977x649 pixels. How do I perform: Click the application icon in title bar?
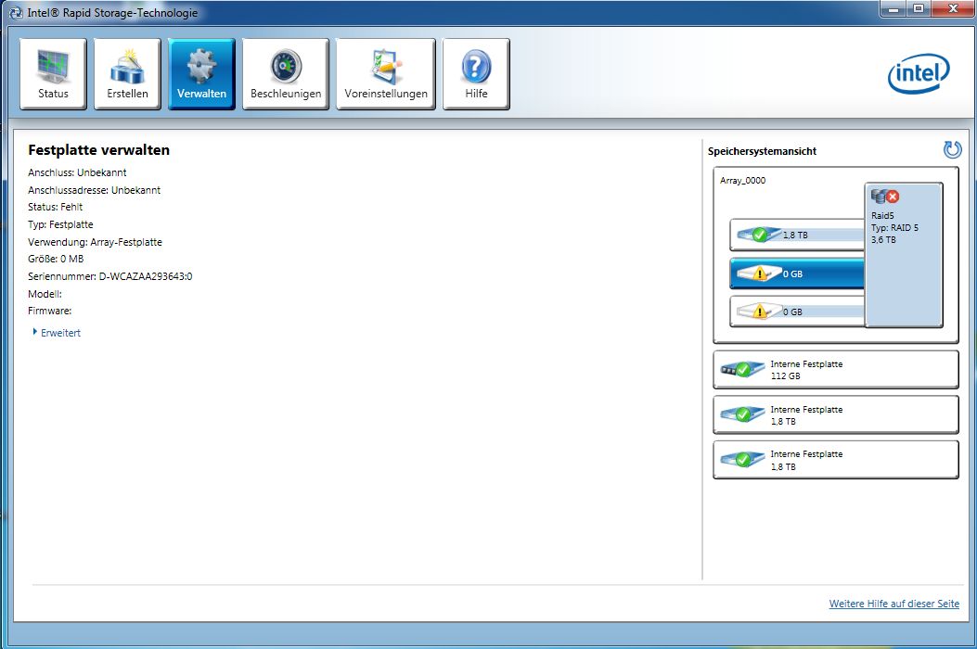click(16, 12)
